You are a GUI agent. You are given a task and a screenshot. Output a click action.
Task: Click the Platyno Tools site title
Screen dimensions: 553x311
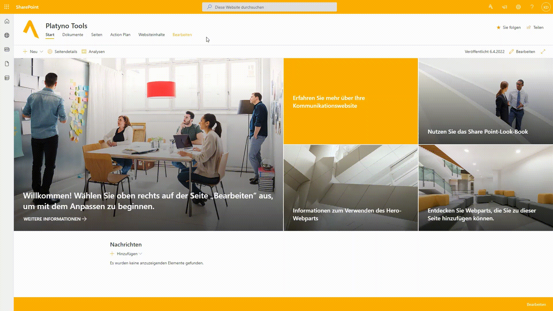pos(66,26)
